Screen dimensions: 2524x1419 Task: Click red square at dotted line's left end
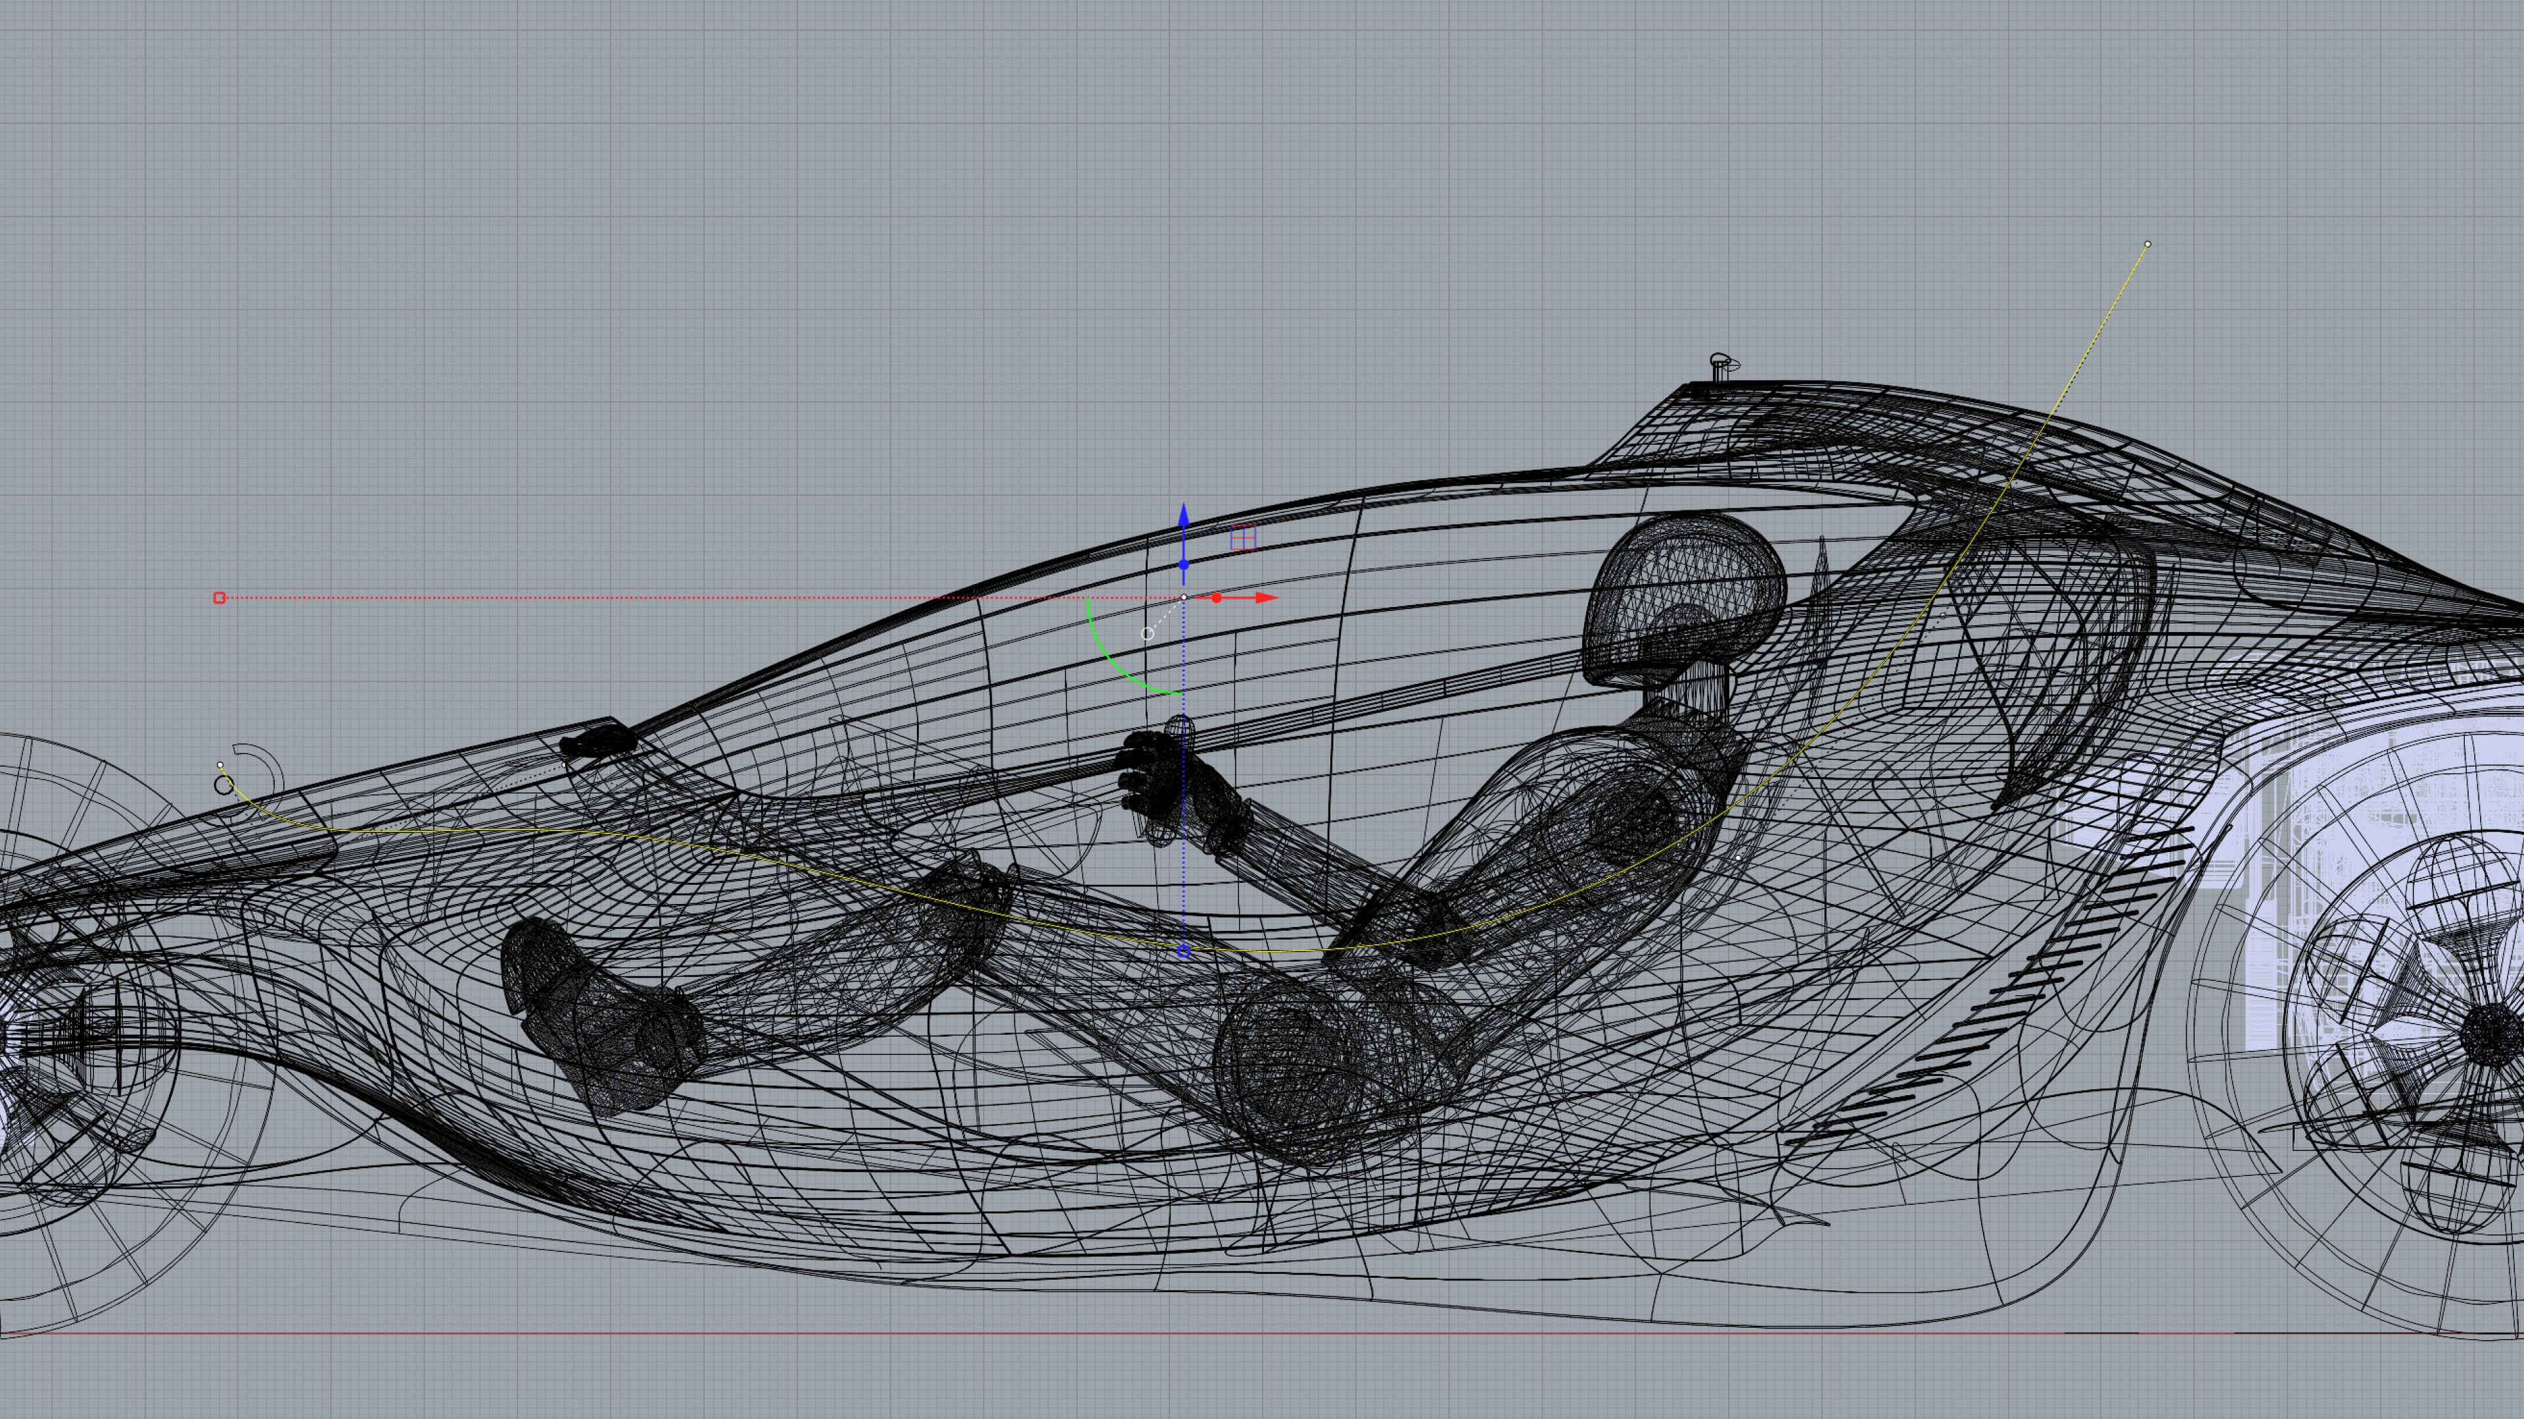(x=220, y=597)
